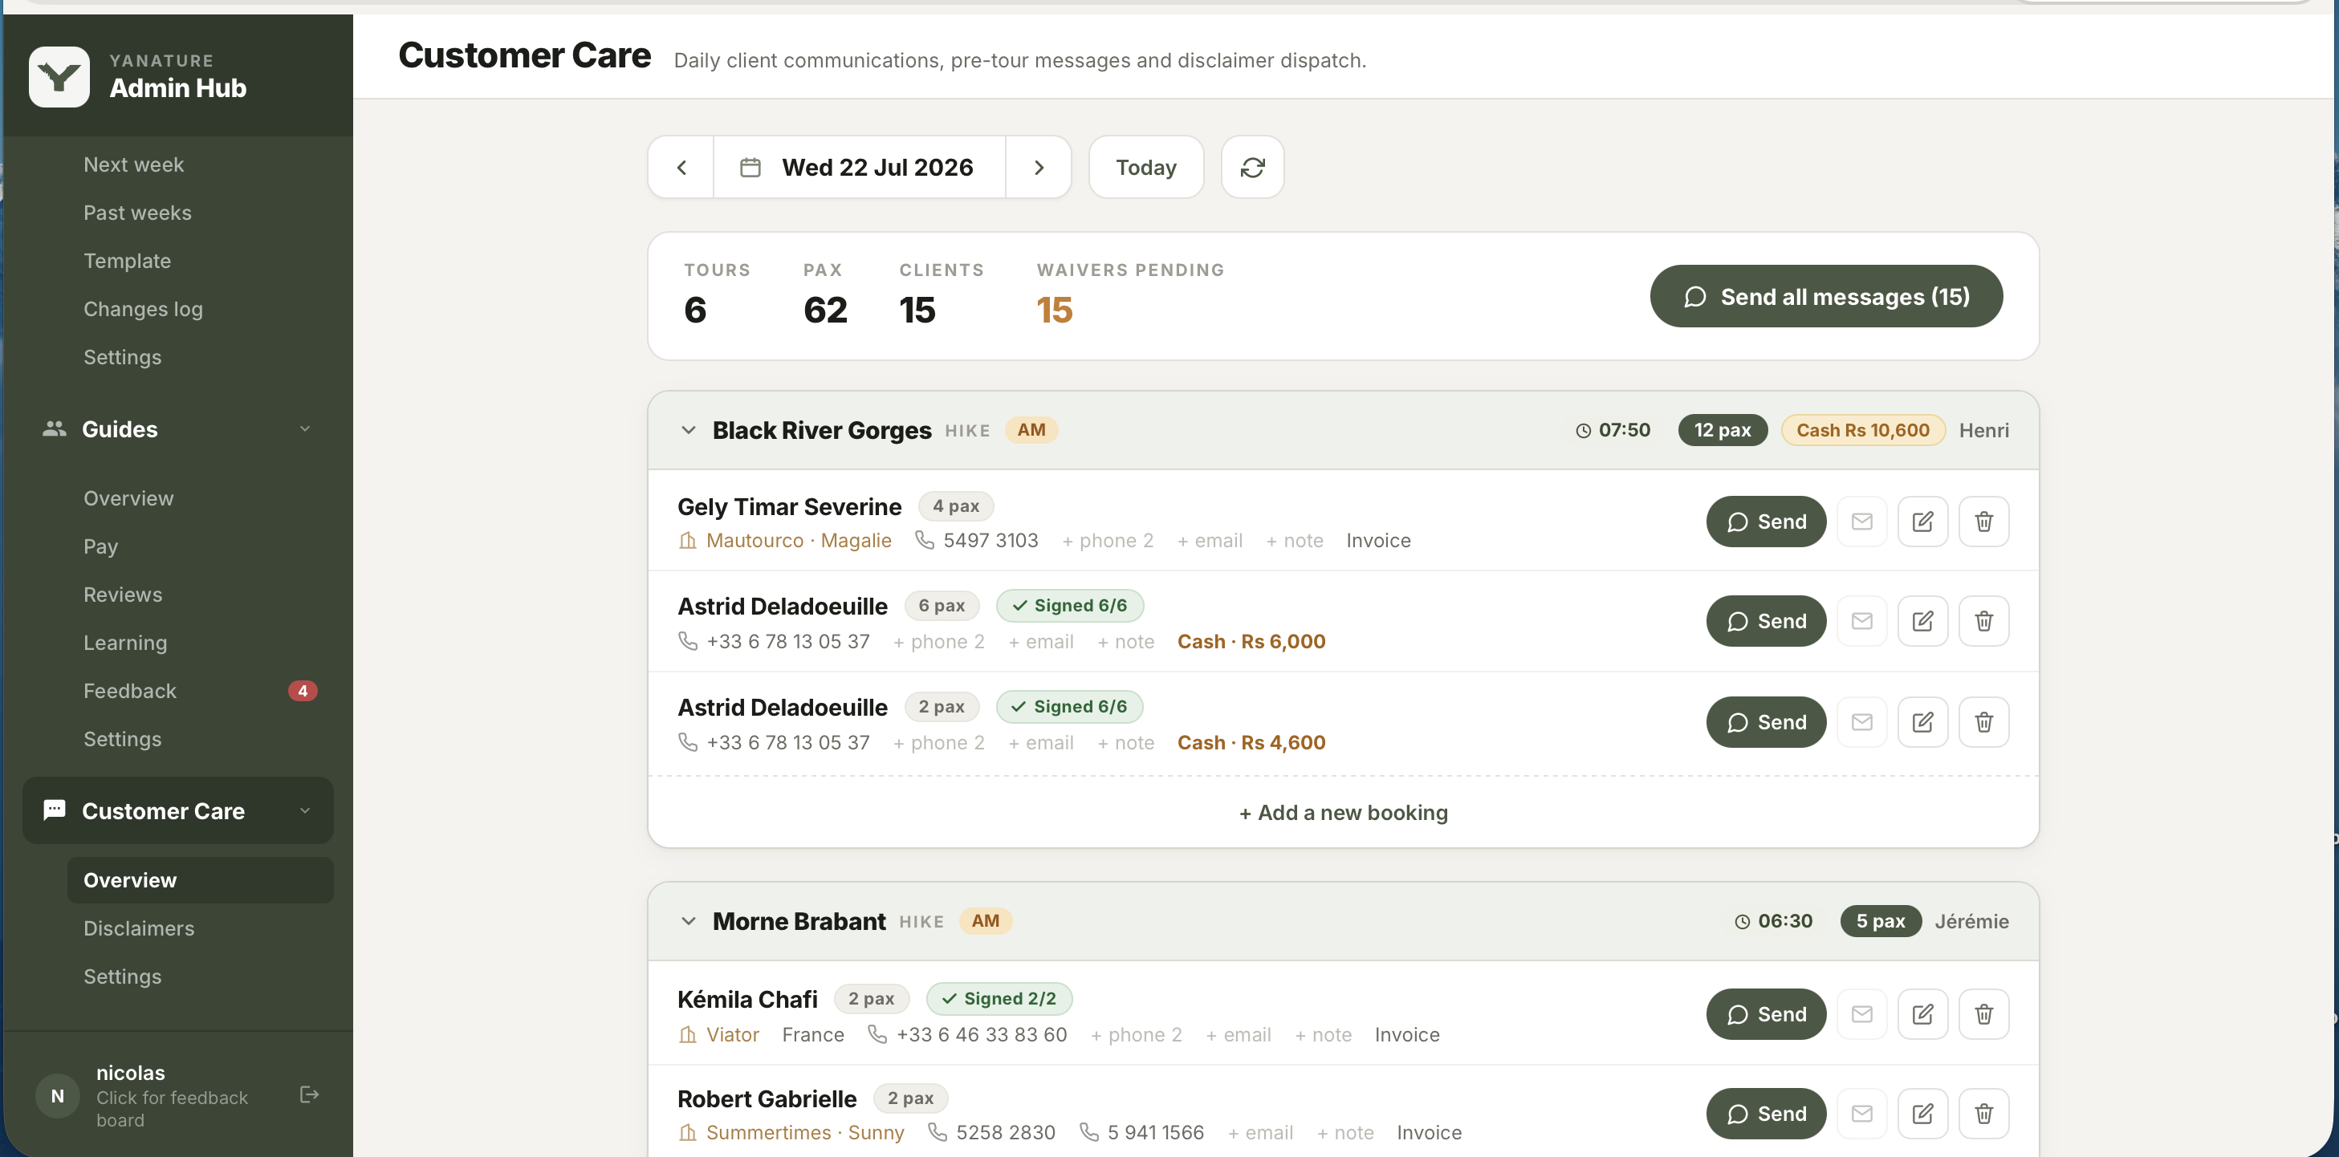
Task: Collapse the Customer Care sidebar section
Action: click(x=178, y=810)
